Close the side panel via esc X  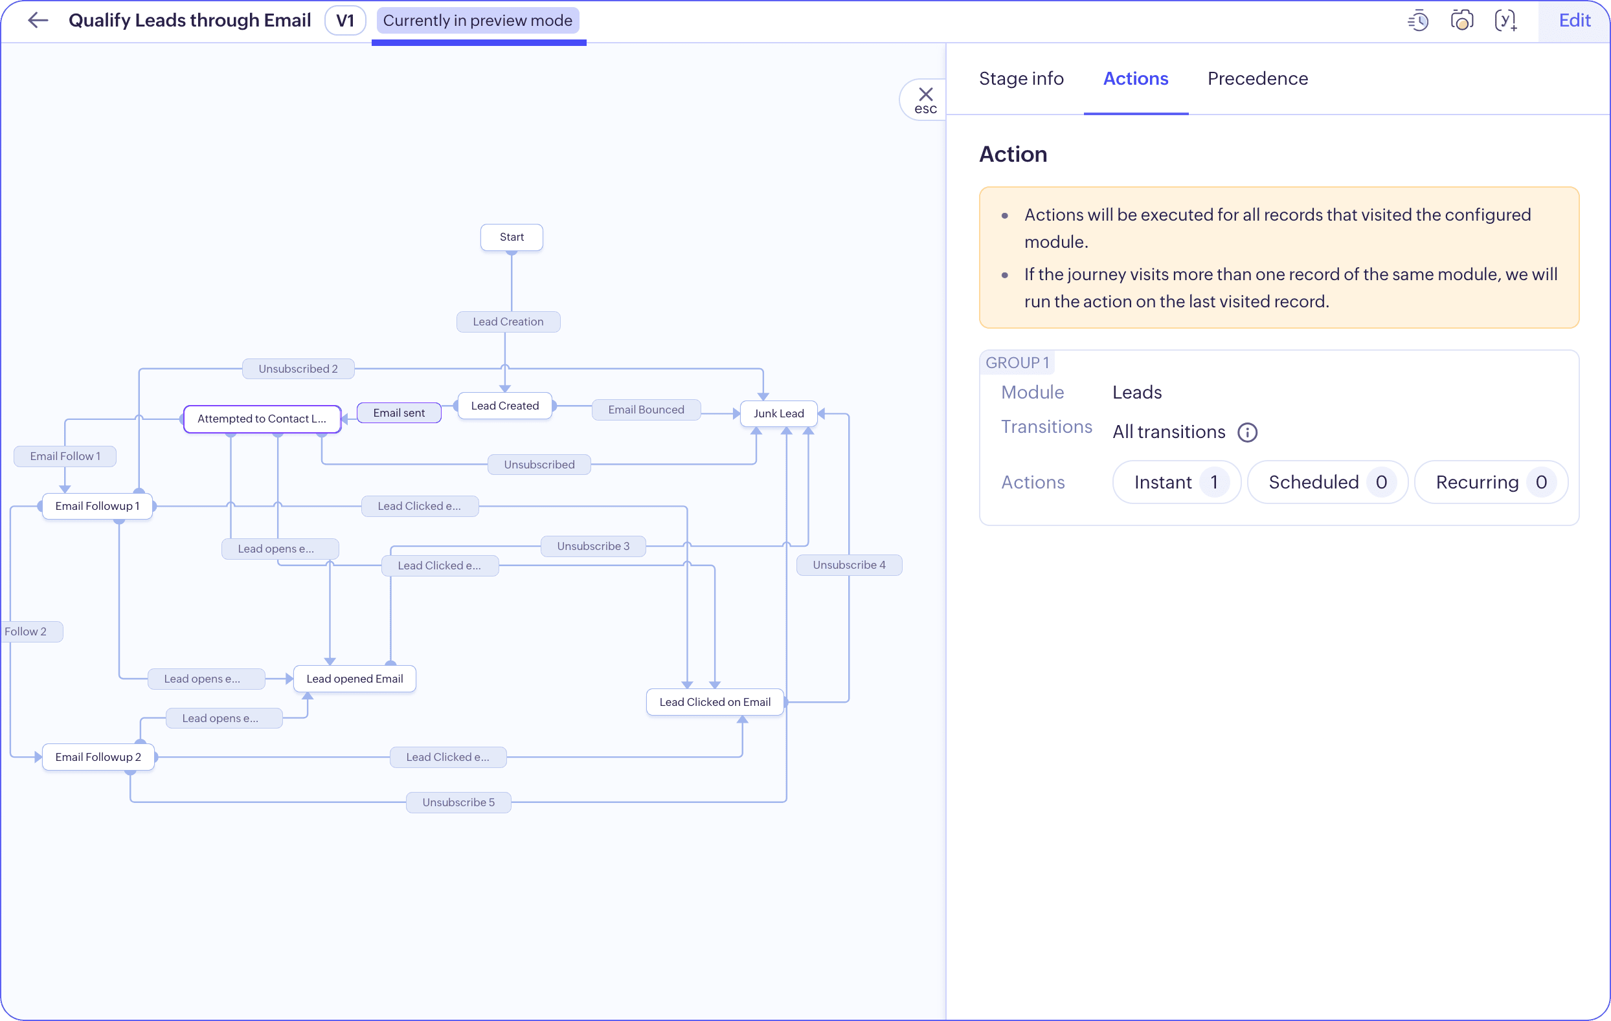(x=925, y=100)
